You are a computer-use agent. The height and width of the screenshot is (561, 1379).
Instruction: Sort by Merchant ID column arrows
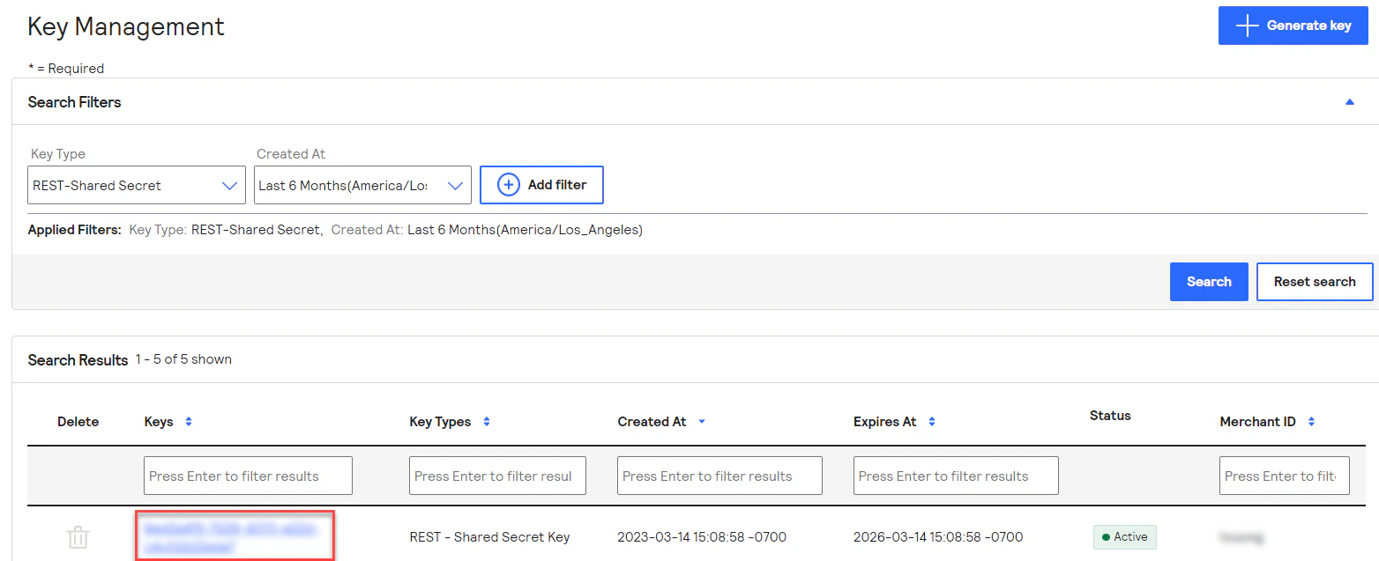[x=1311, y=422]
